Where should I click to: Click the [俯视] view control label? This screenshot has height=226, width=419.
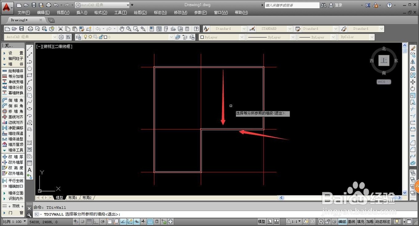point(48,46)
